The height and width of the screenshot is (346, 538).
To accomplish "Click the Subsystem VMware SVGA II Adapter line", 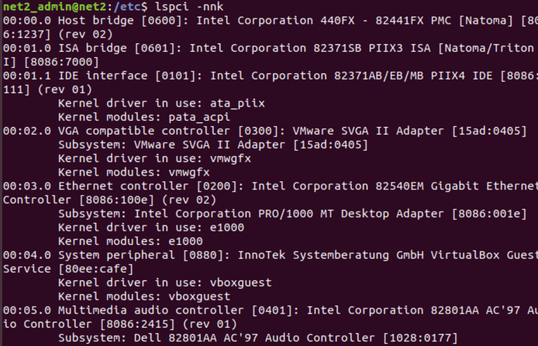I will click(x=213, y=145).
